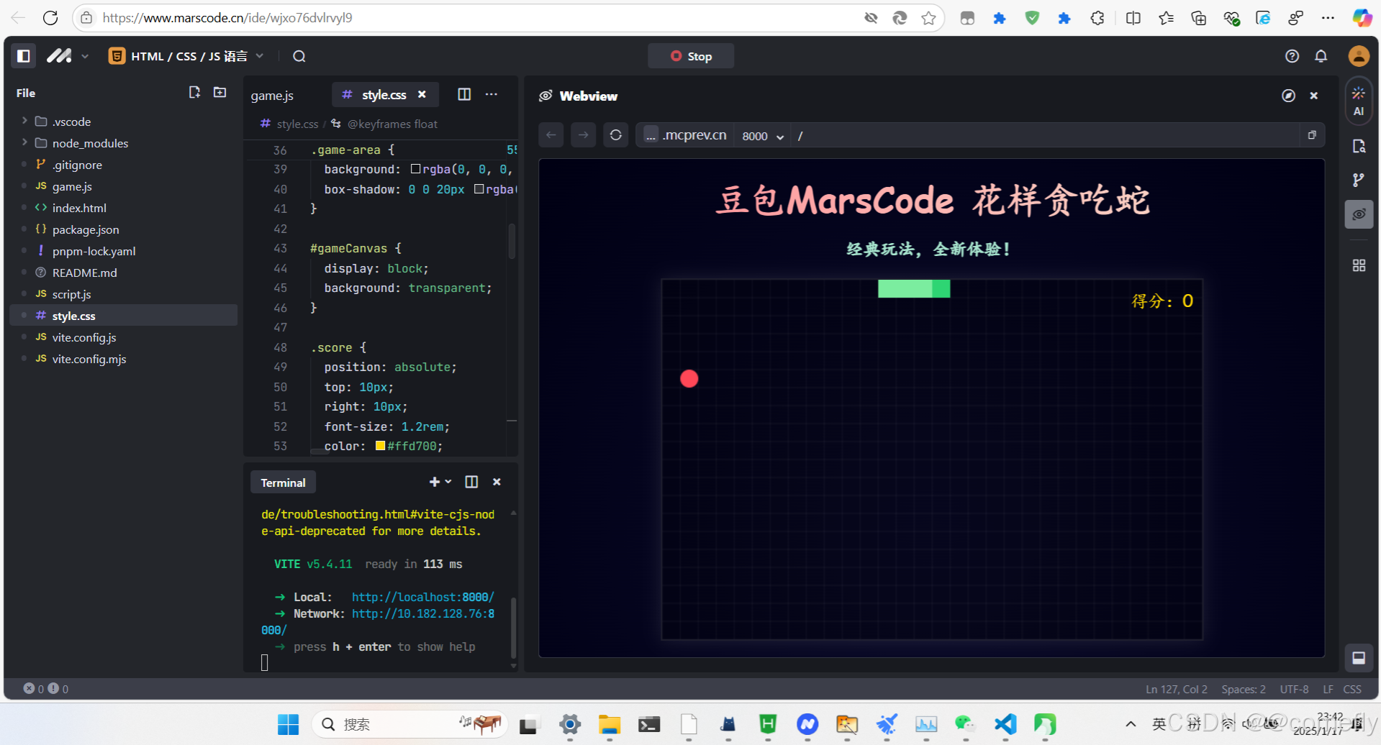Open file search icon in right sidebar
This screenshot has width=1381, height=745.
click(1359, 146)
